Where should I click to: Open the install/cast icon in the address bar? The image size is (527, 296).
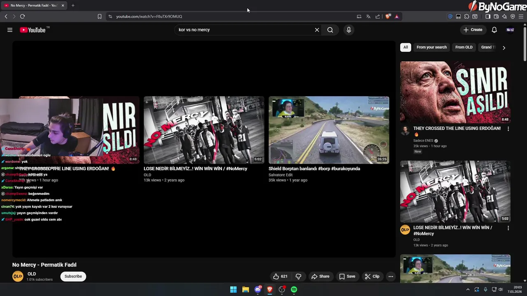(359, 16)
